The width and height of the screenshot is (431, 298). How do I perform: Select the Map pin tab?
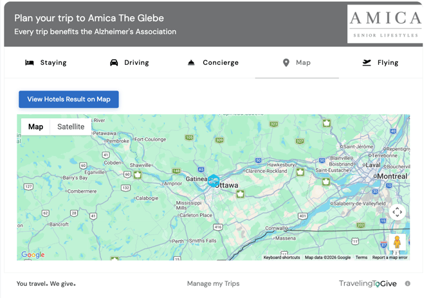coord(297,63)
